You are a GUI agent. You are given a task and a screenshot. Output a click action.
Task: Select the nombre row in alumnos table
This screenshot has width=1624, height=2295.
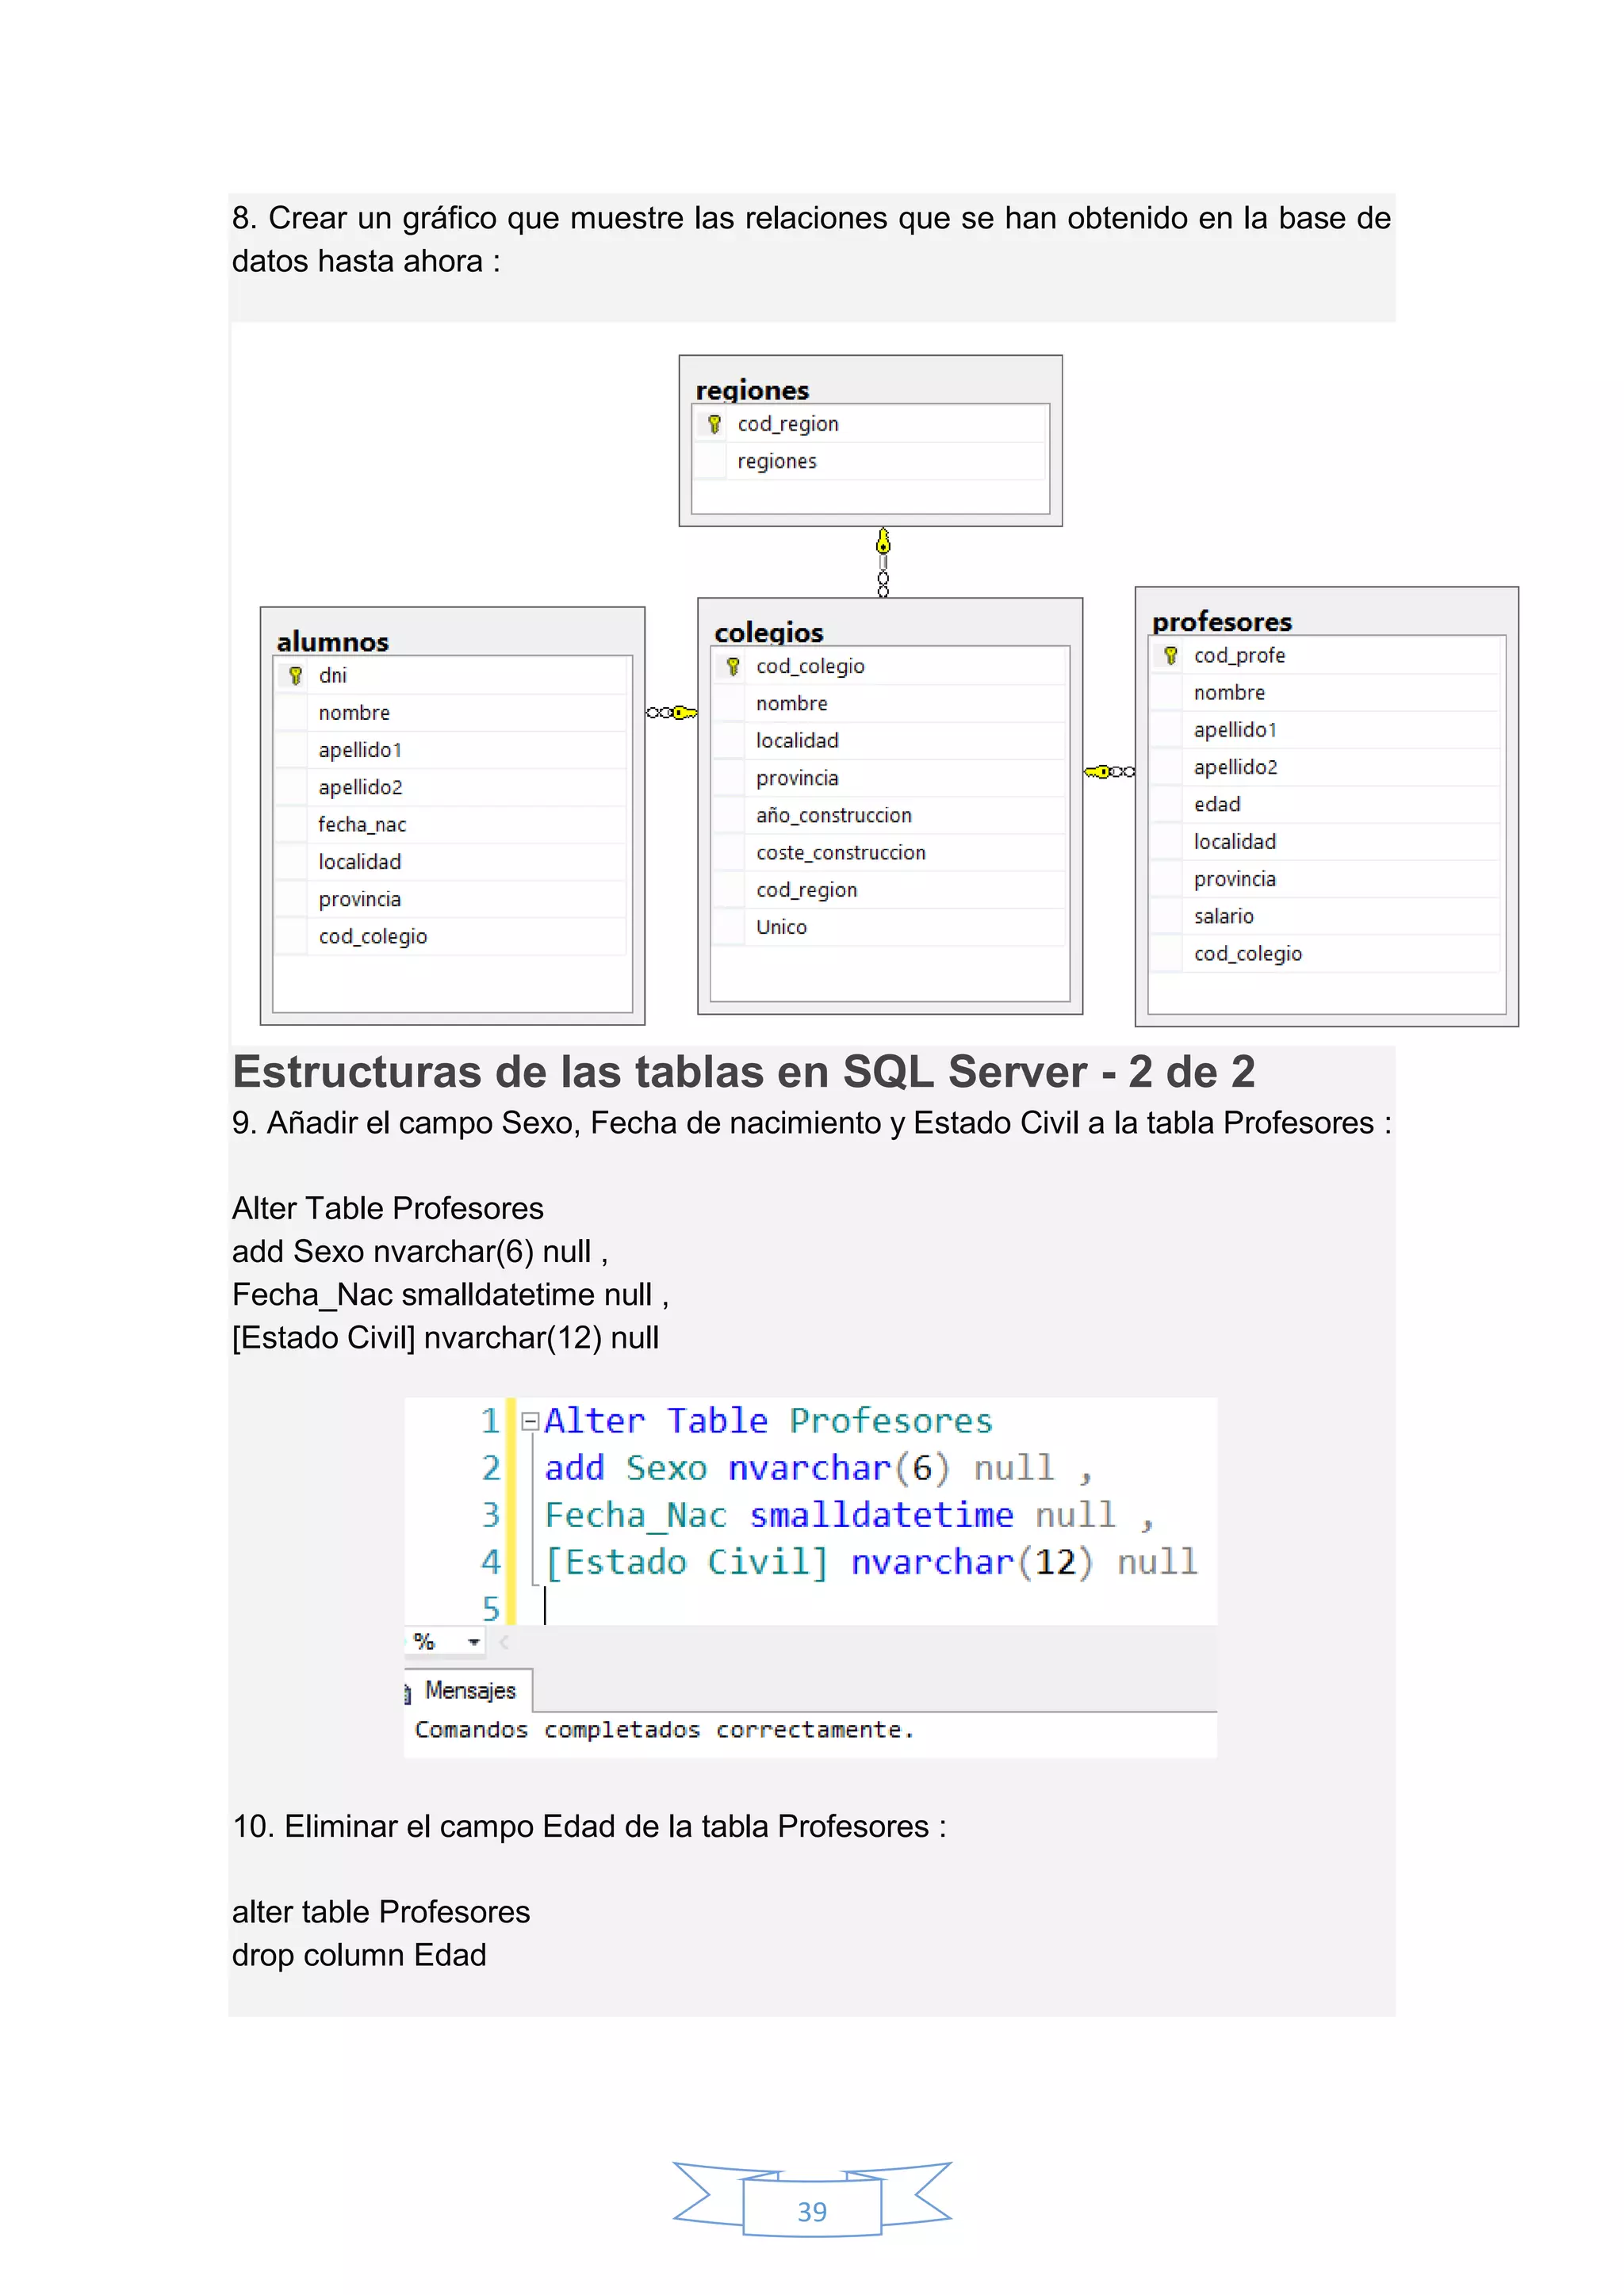451,713
